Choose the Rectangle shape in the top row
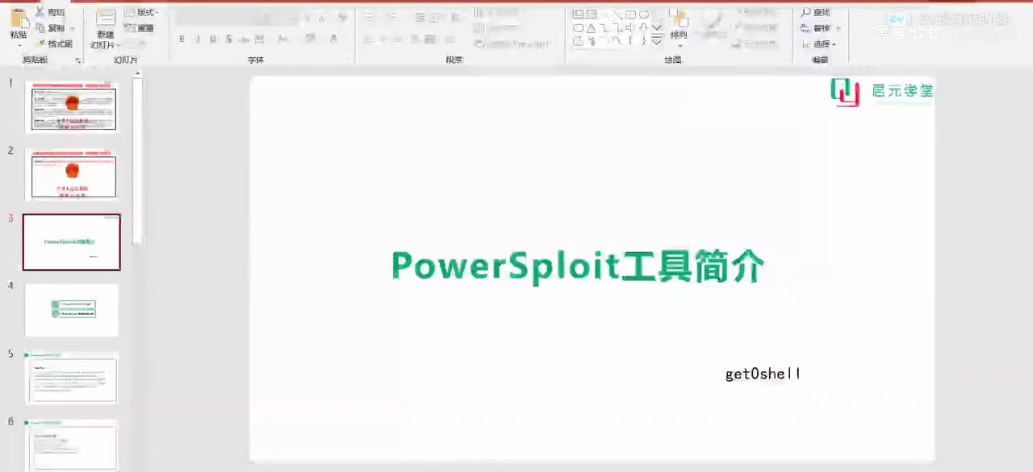Screen dimensions: 1033x472 pyautogui.click(x=630, y=14)
